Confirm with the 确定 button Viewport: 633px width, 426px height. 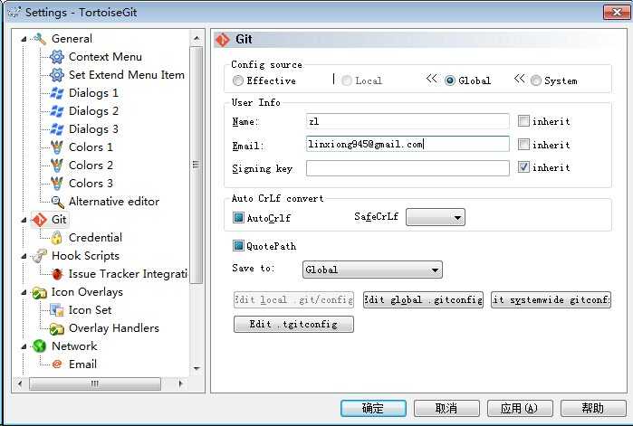coord(373,408)
